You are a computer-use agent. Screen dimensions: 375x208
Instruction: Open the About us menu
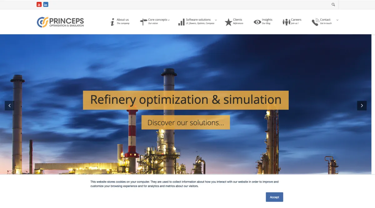123,20
